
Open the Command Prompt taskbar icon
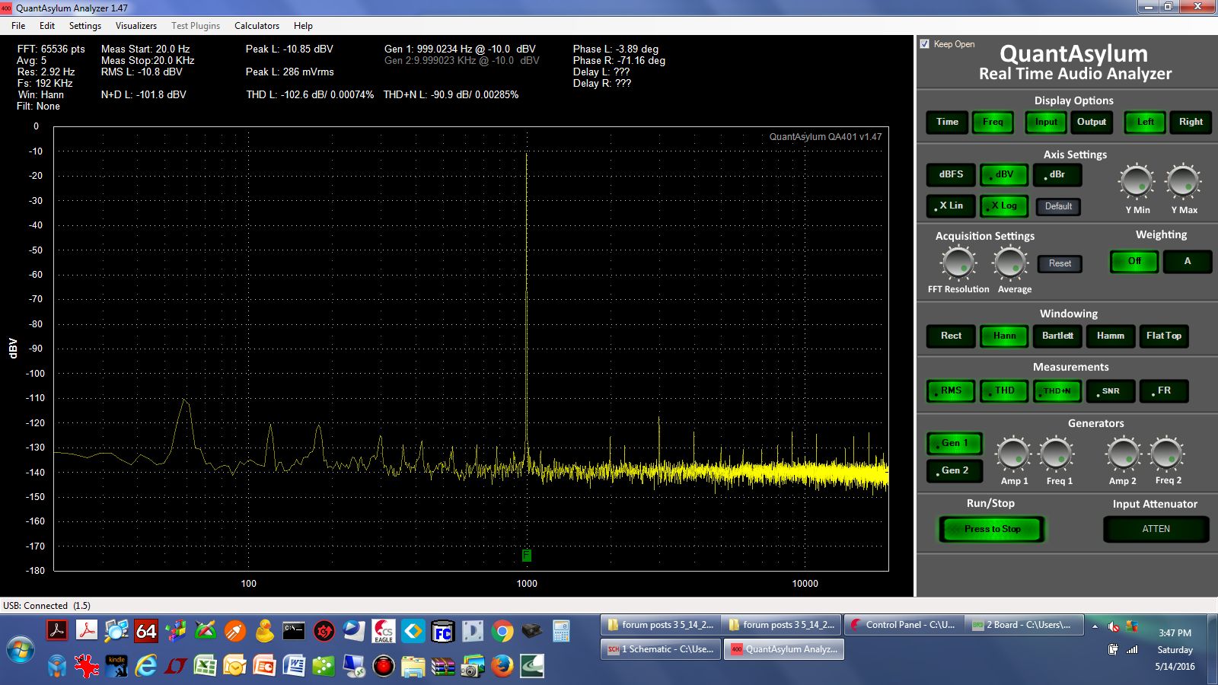coord(294,631)
